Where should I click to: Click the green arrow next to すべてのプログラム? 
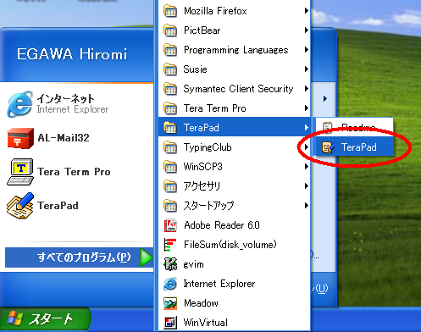pos(147,257)
